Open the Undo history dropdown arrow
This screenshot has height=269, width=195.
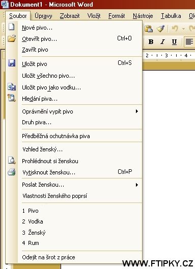point(184,29)
